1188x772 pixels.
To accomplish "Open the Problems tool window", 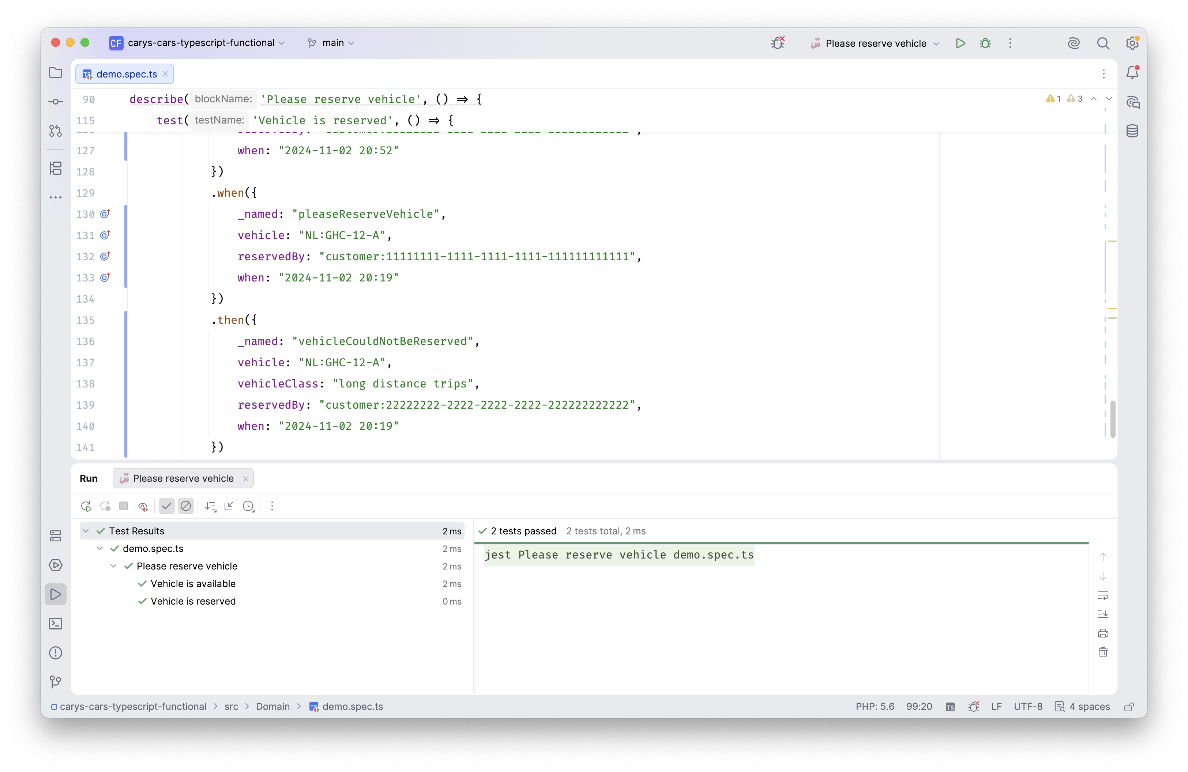I will coord(55,653).
